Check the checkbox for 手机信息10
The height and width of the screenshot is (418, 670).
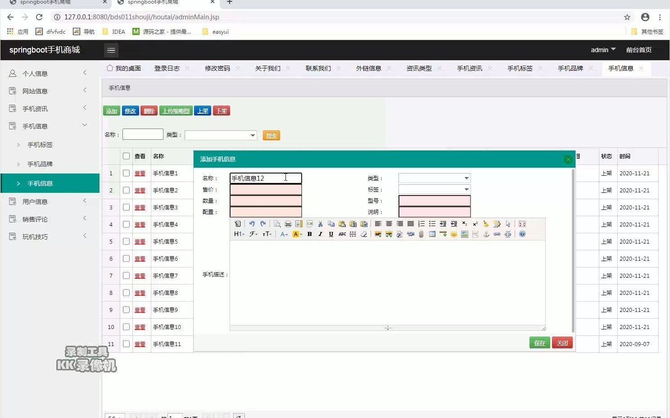[x=126, y=327]
